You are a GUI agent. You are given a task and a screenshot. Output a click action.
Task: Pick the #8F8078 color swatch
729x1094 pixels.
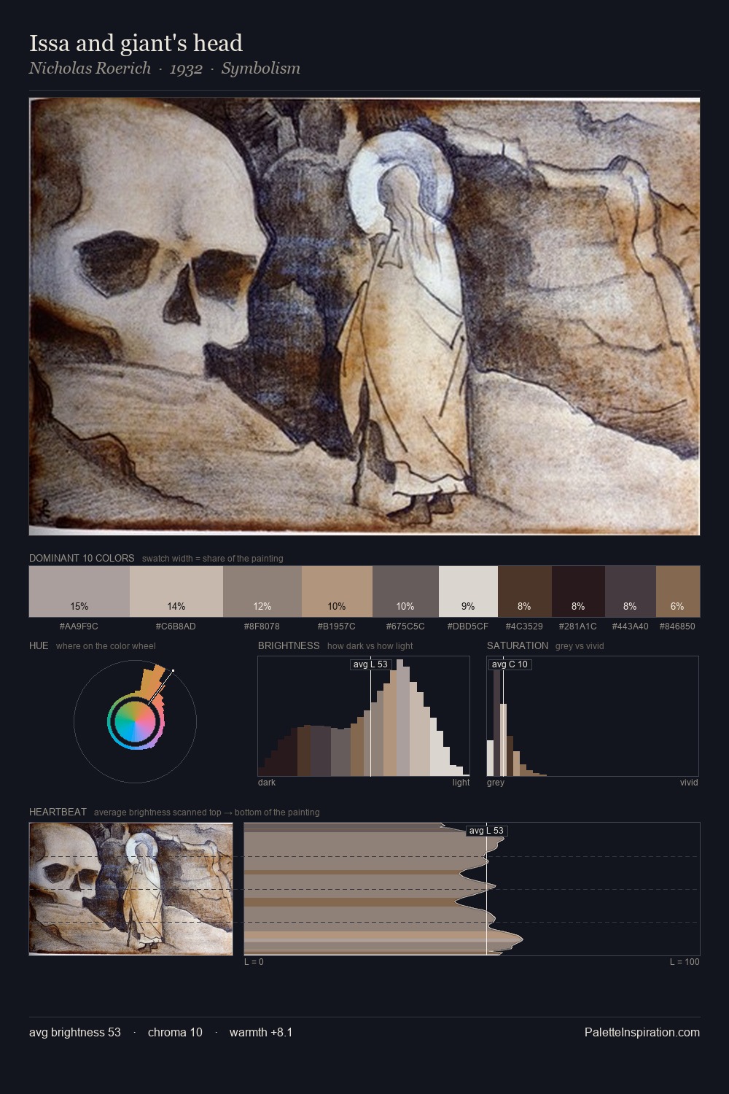(x=262, y=591)
